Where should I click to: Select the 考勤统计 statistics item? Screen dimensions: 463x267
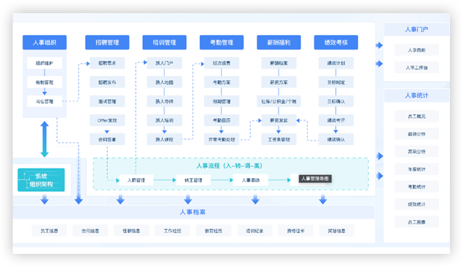pyautogui.click(x=416, y=187)
